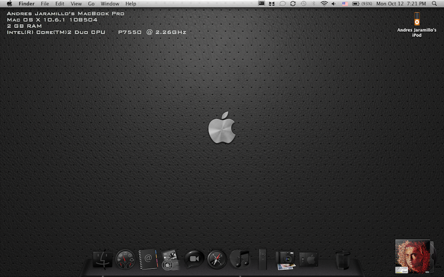Open the Wi-Fi status menu
The image size is (444, 277).
[x=324, y=4]
